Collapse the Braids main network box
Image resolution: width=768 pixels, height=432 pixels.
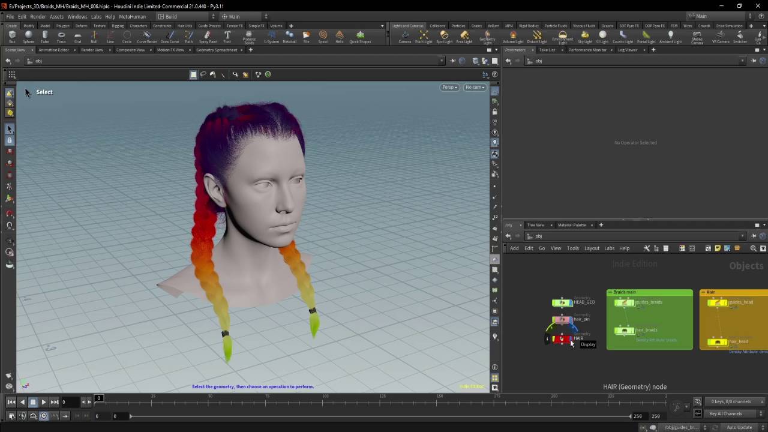[610, 292]
